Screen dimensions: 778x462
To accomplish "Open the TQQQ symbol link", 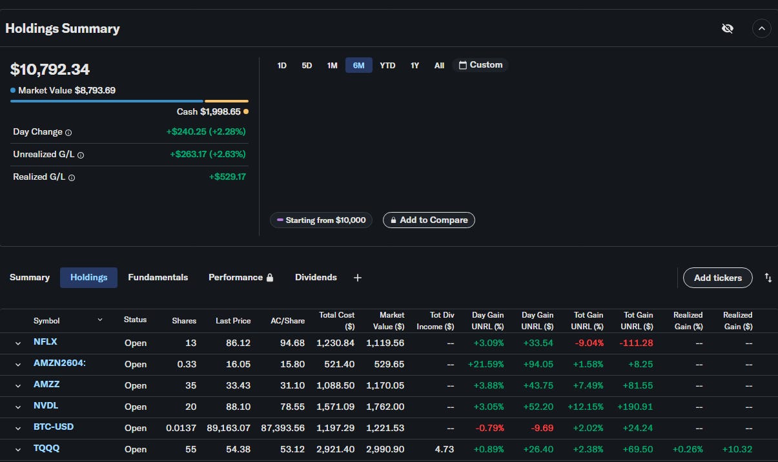I will point(46,448).
